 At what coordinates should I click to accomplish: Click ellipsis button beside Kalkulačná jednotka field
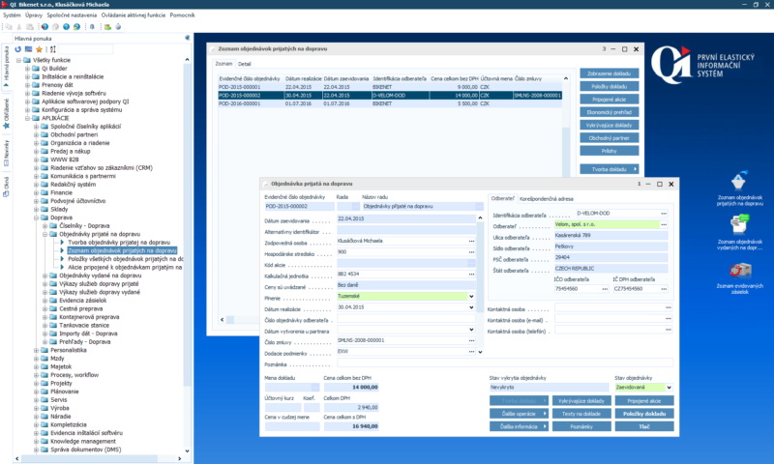pyautogui.click(x=472, y=275)
